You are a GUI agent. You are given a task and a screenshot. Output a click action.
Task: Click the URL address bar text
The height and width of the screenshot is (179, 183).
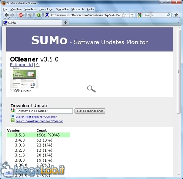[86, 15]
